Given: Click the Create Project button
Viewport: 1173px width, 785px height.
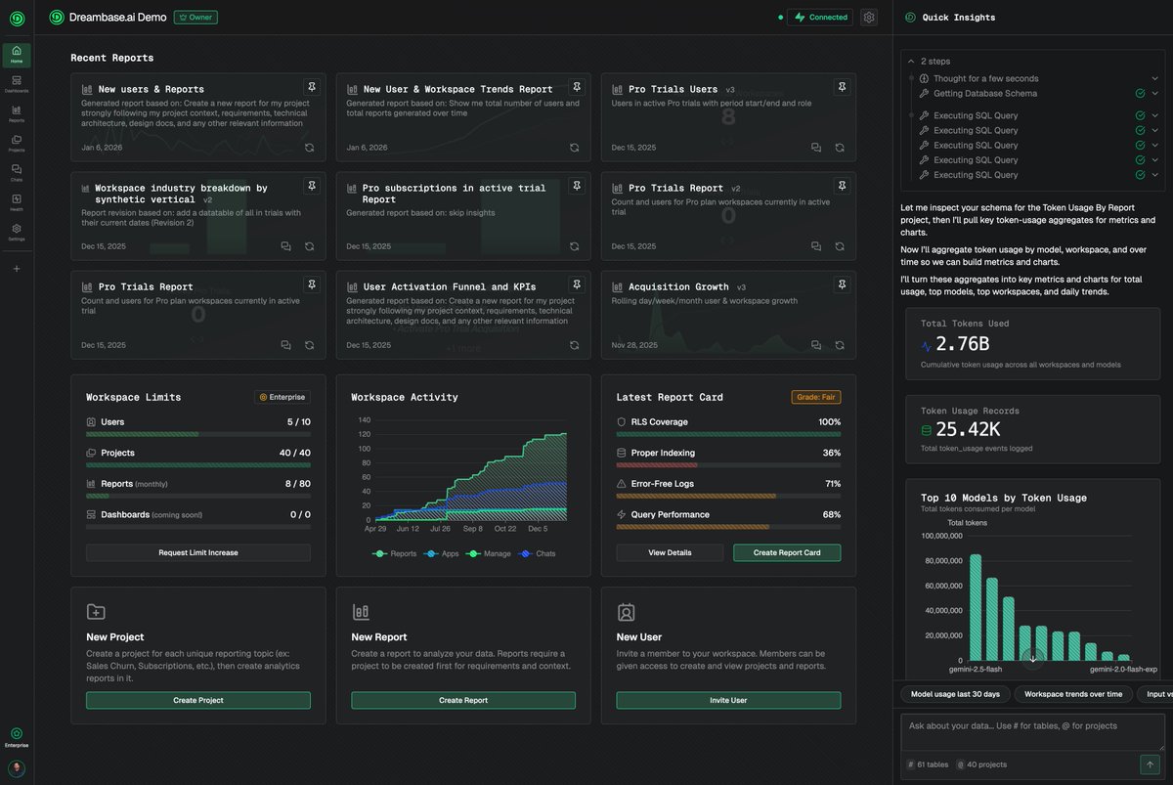Looking at the screenshot, I should pos(198,701).
